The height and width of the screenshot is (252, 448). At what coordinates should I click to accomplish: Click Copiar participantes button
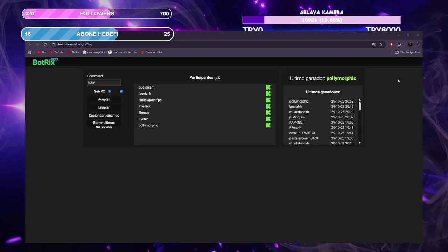coord(104,115)
